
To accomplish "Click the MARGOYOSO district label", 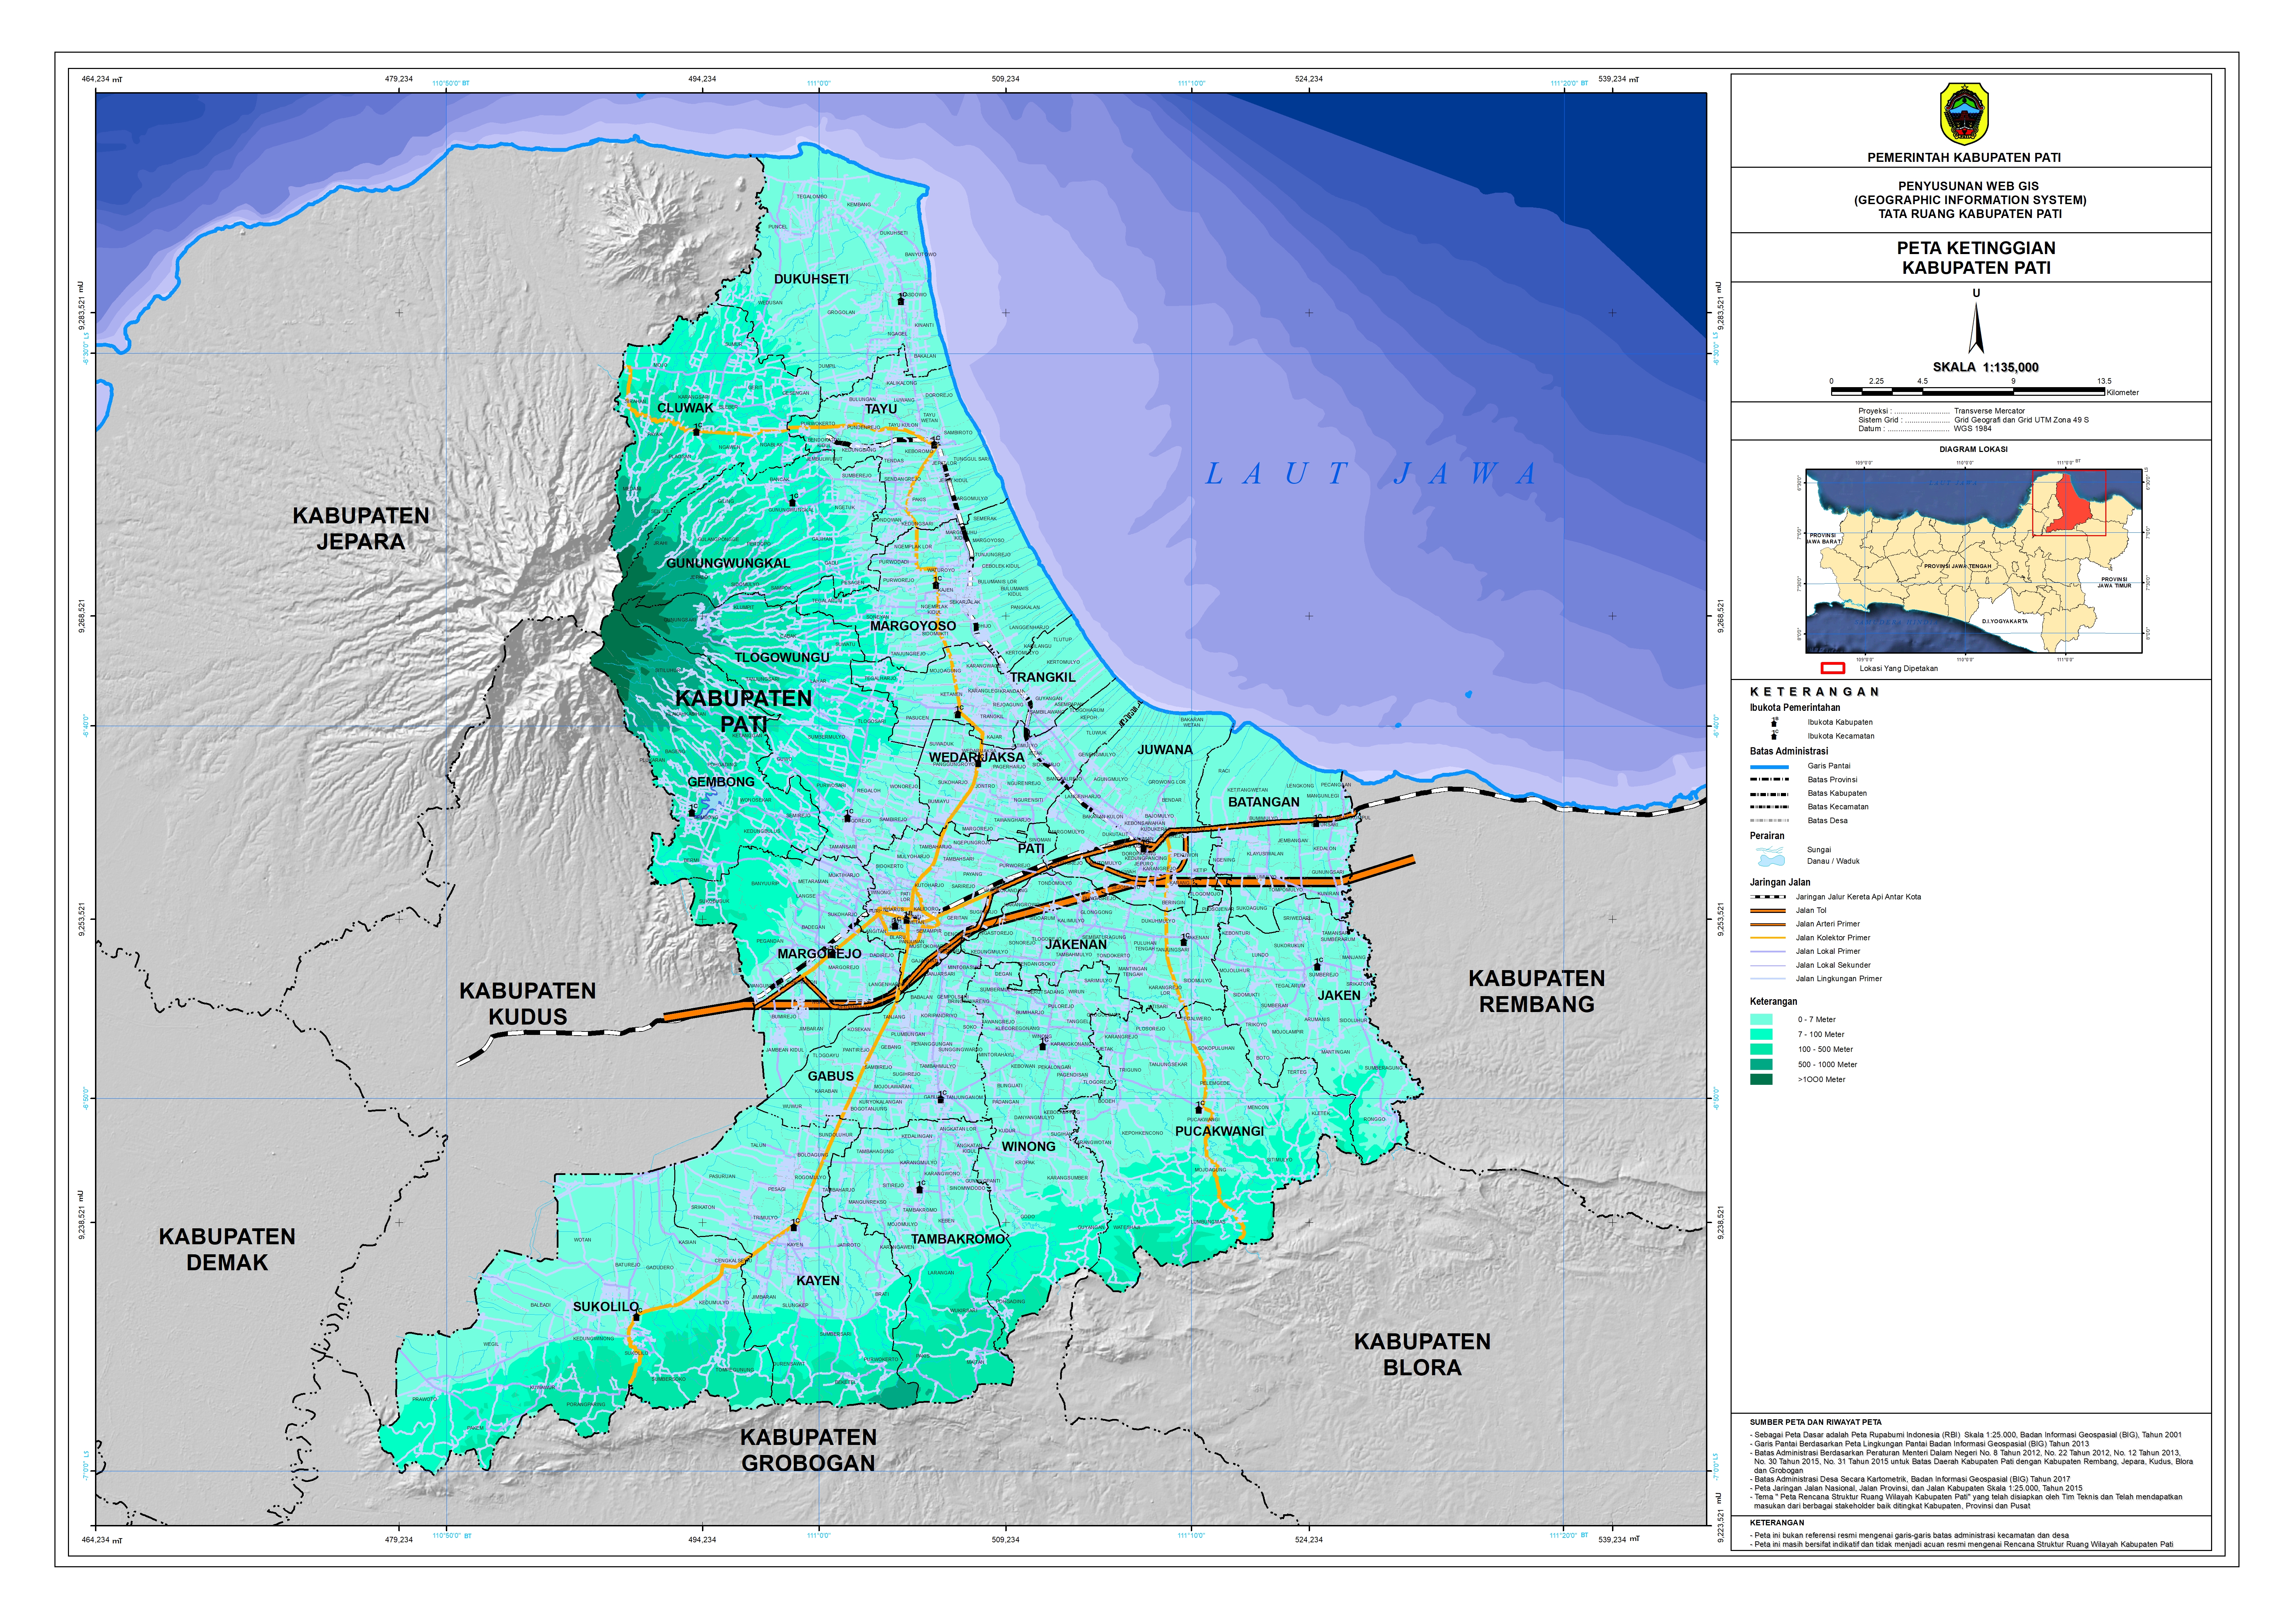I will tap(913, 626).
